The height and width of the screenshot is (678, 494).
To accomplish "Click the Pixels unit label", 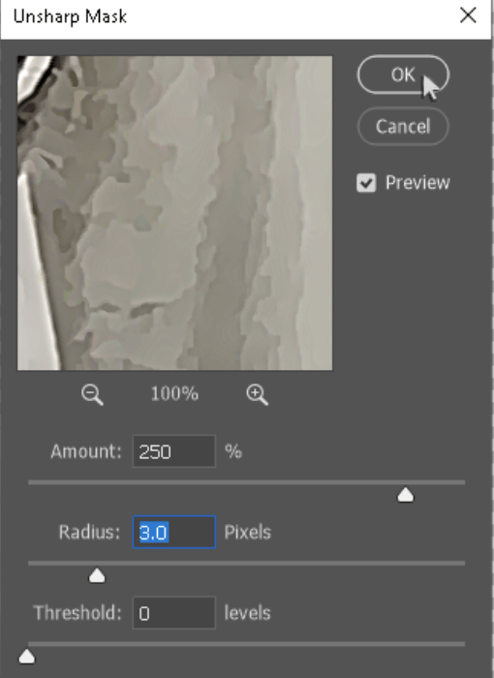I will click(x=247, y=532).
